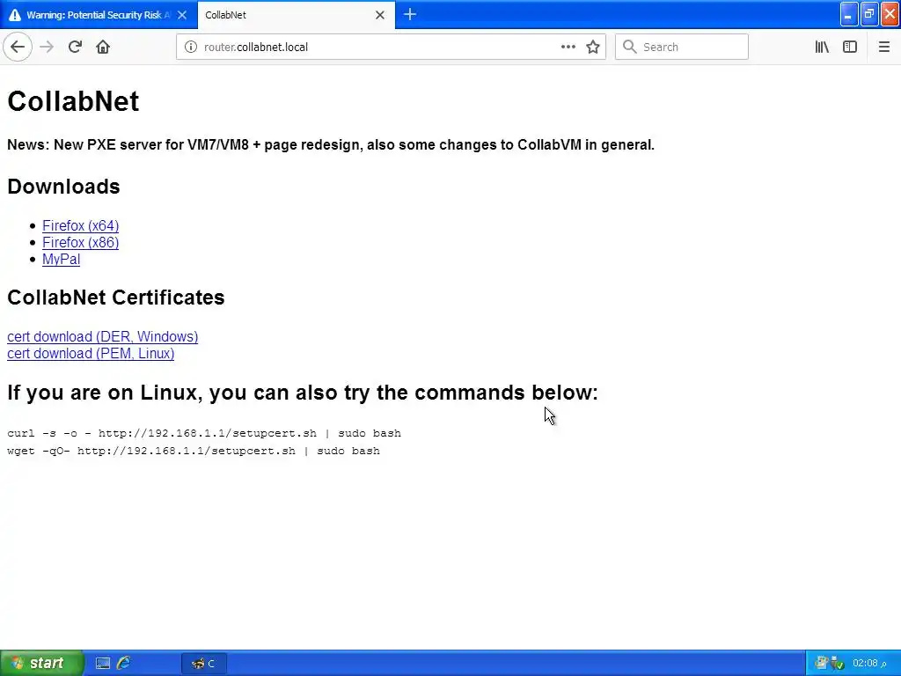The width and height of the screenshot is (901, 676).
Task: Click Show Desktop quick launch icon
Action: point(103,664)
